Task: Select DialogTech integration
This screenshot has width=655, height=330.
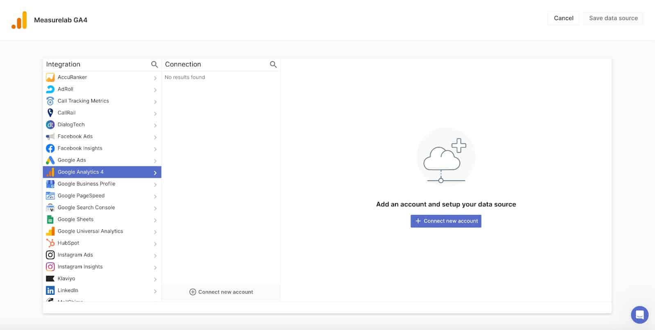Action: pyautogui.click(x=102, y=125)
